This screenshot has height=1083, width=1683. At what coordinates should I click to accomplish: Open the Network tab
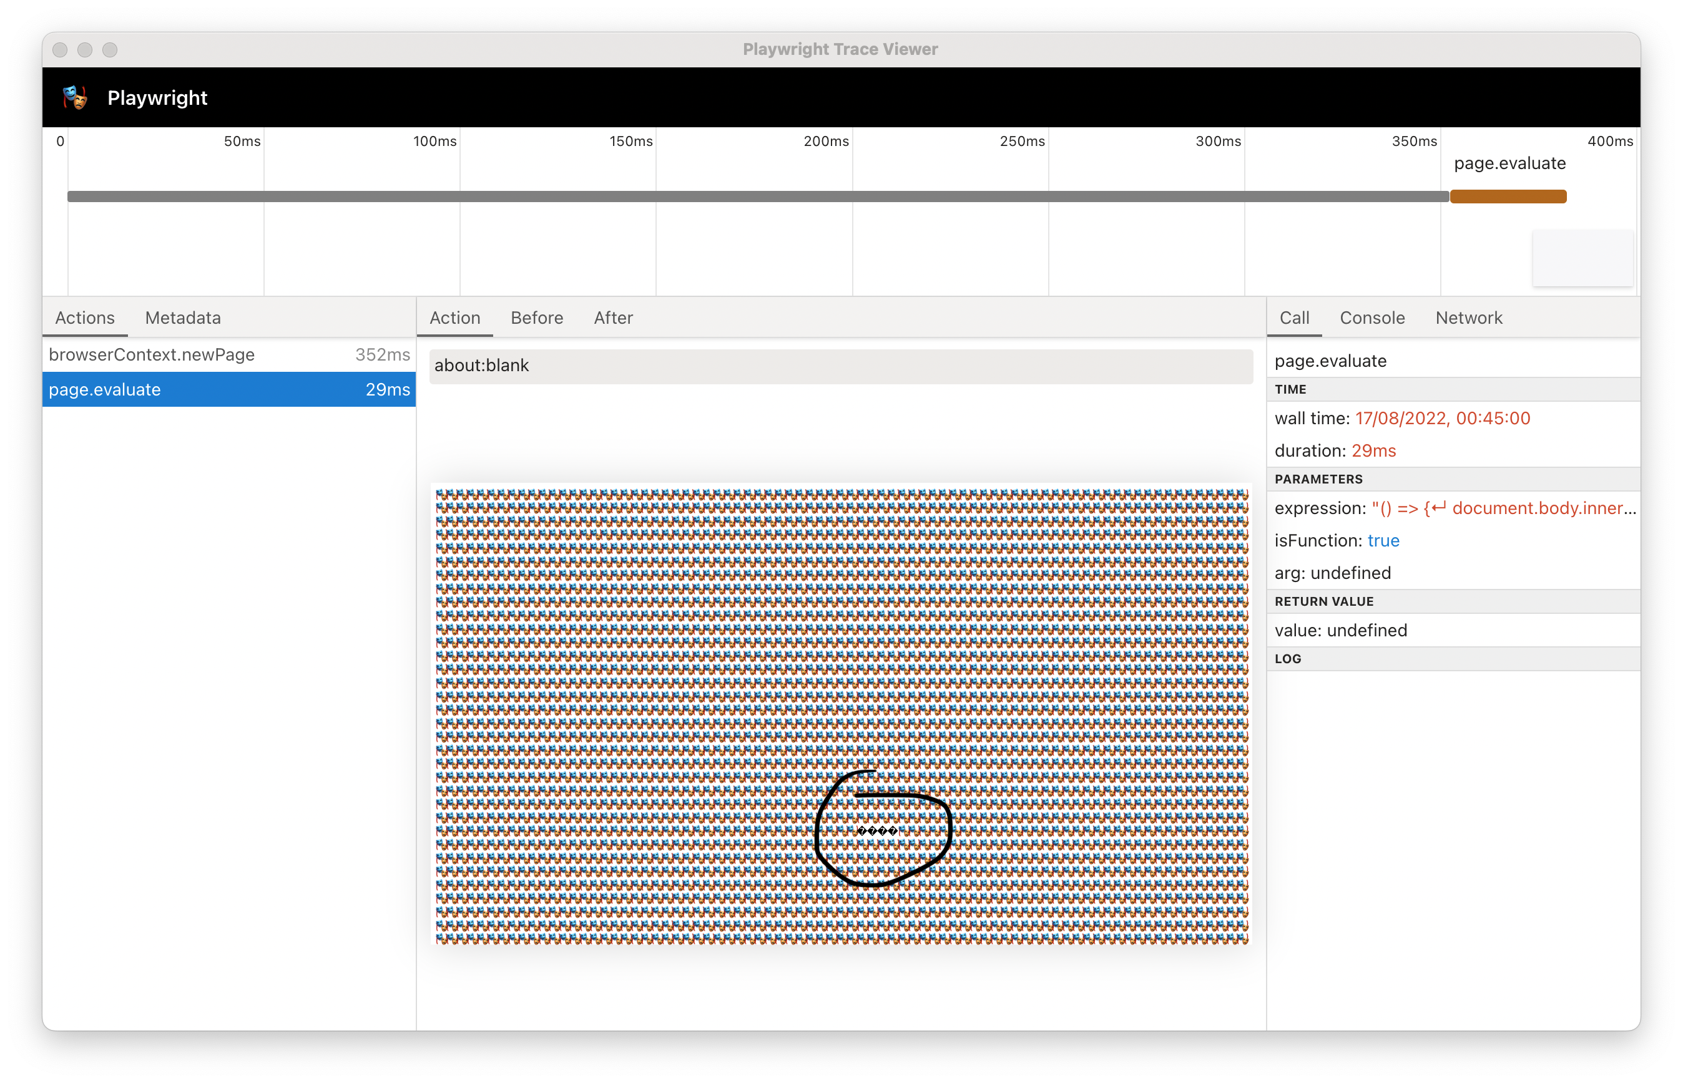click(1469, 318)
